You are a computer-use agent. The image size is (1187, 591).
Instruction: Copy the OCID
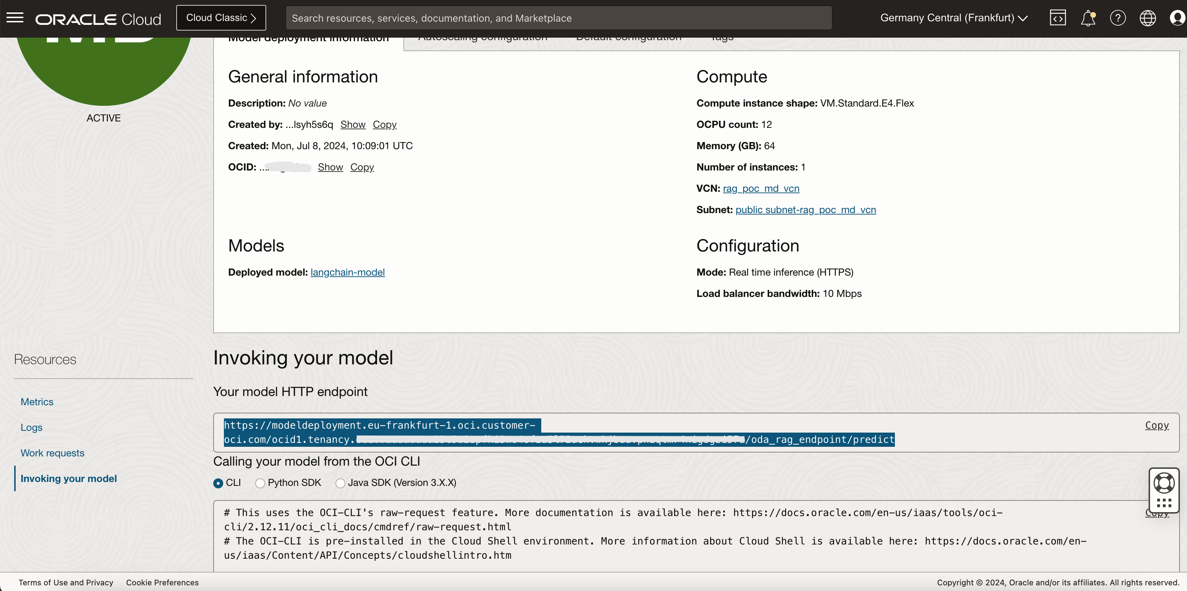pyautogui.click(x=362, y=167)
